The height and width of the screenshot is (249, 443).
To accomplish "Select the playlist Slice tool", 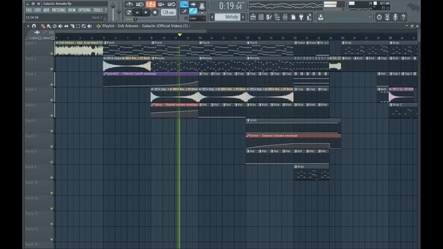I will 72,26.
